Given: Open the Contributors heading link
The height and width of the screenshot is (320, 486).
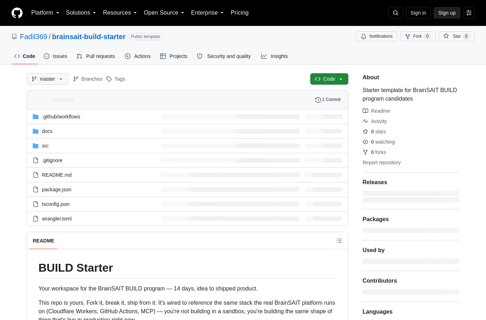Looking at the screenshot, I should click(x=380, y=281).
